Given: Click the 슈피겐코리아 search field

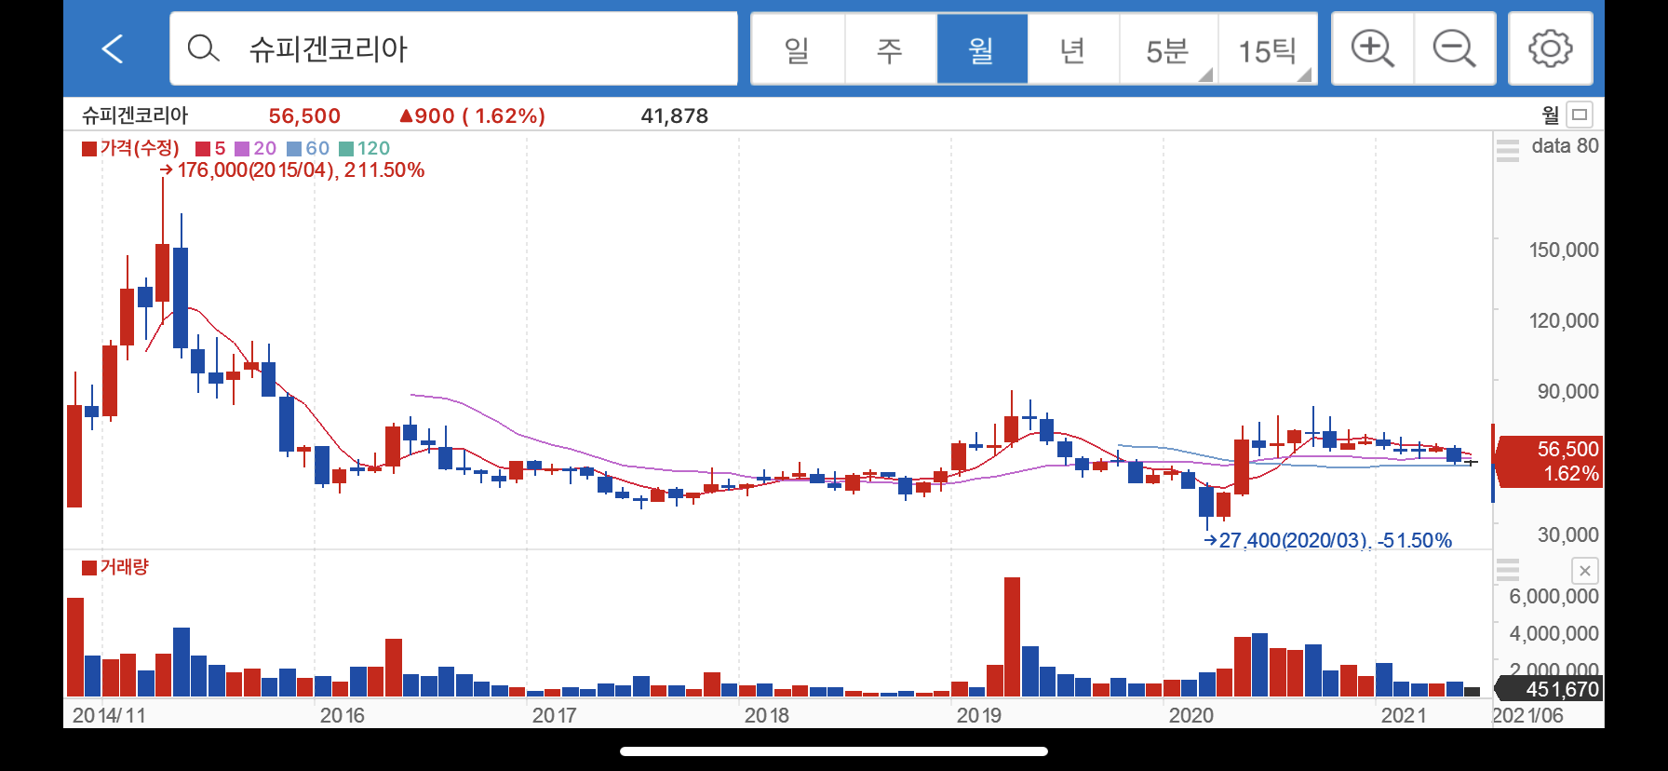Looking at the screenshot, I should click(453, 48).
